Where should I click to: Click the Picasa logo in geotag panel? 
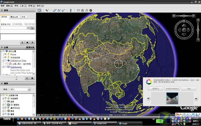(149, 82)
